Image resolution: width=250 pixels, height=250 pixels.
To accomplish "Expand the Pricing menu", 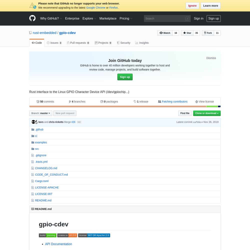I will pos(126,18).
